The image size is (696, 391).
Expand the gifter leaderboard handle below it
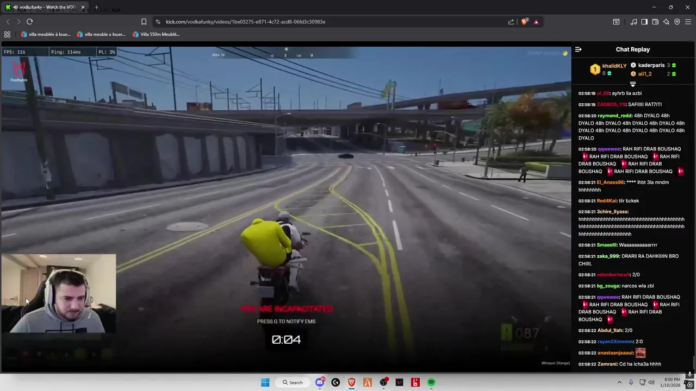pos(633,84)
